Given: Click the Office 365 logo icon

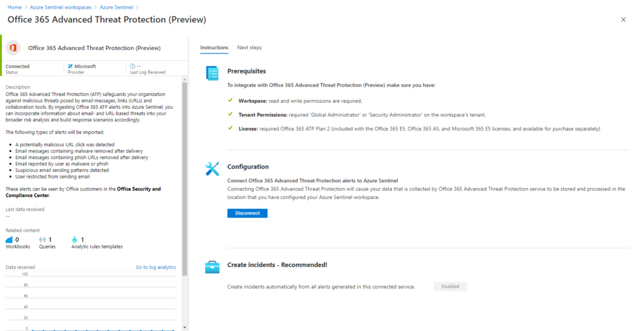Looking at the screenshot, I should click(13, 48).
